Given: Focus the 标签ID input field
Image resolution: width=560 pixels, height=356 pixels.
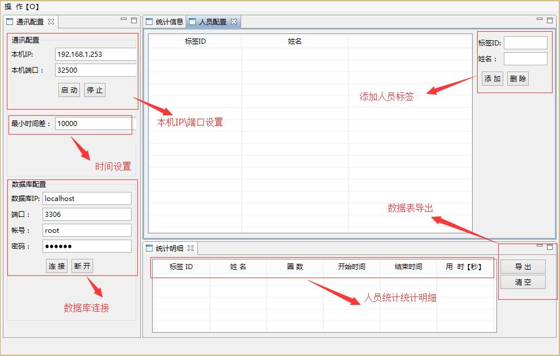Looking at the screenshot, I should (x=526, y=43).
